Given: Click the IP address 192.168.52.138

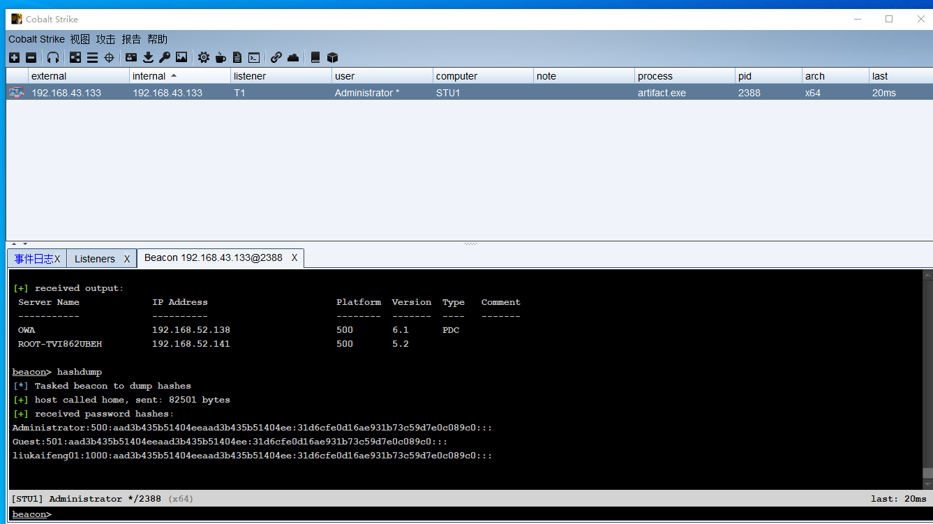Looking at the screenshot, I should tap(191, 330).
